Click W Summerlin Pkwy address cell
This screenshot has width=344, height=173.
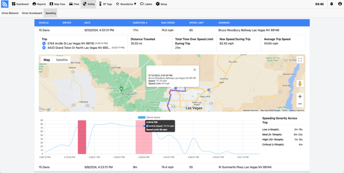pyautogui.click(x=245, y=167)
